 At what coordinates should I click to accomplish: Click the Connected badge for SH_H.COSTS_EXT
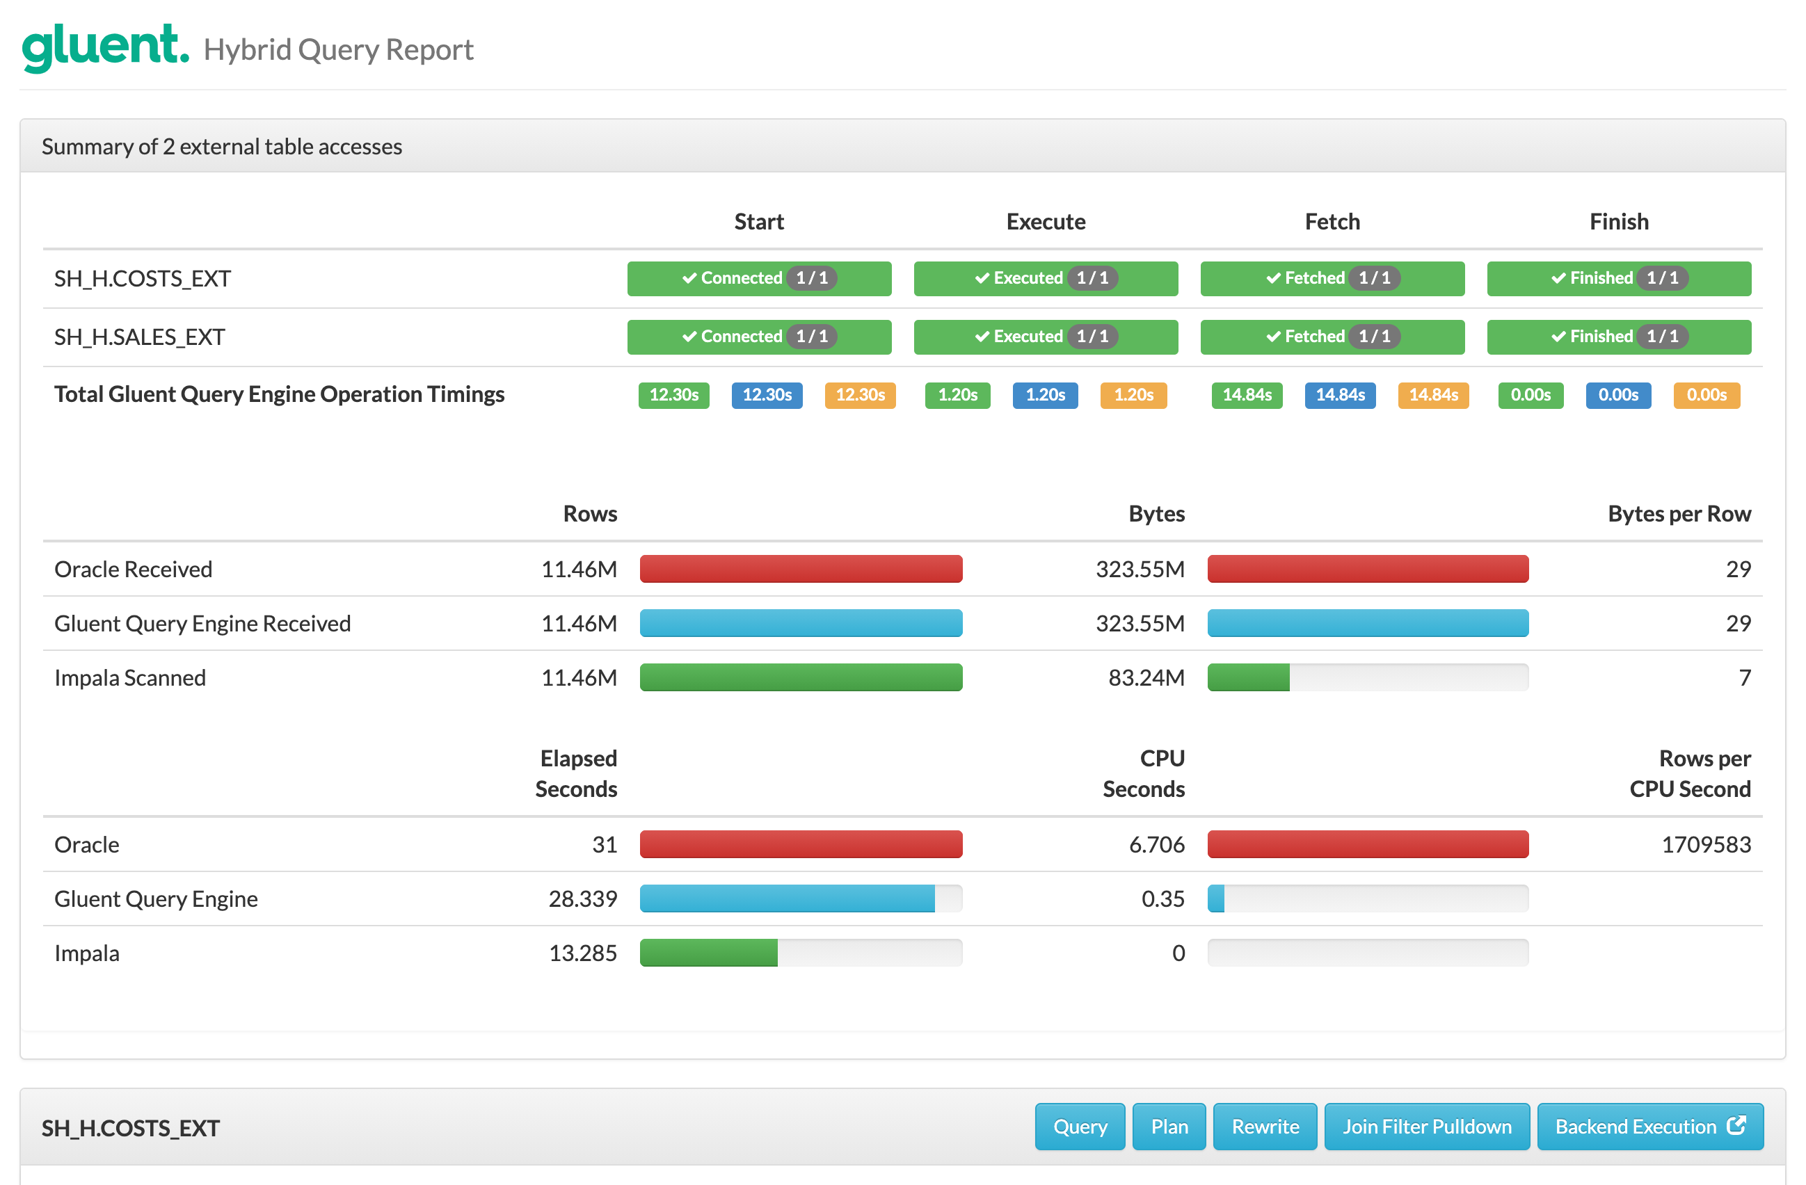759,278
